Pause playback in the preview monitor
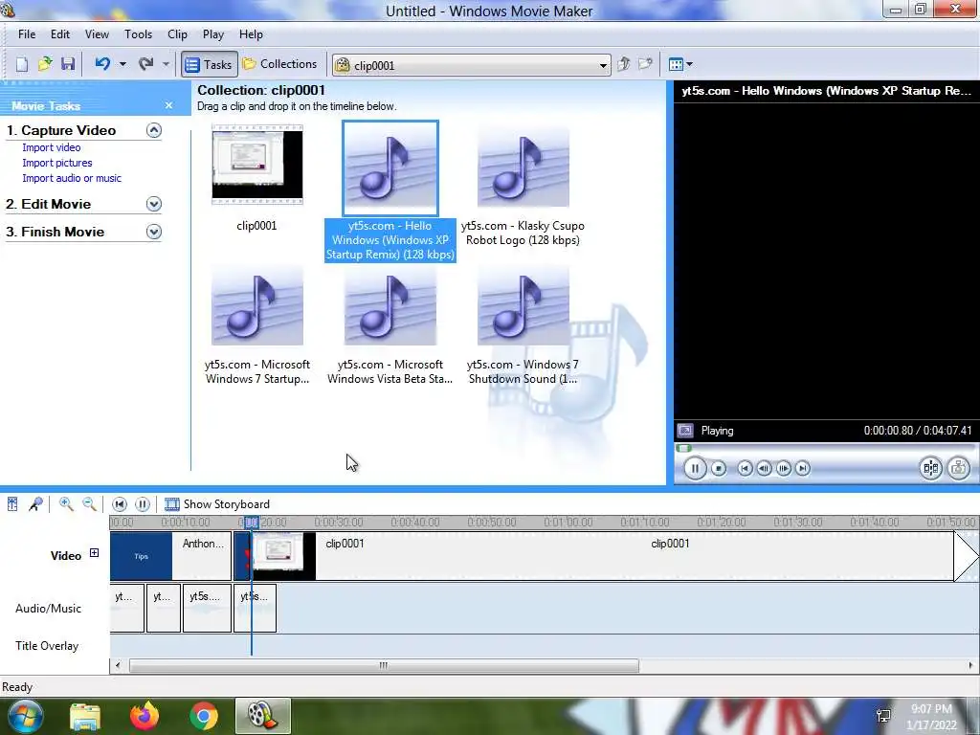The height and width of the screenshot is (735, 980). coord(695,468)
